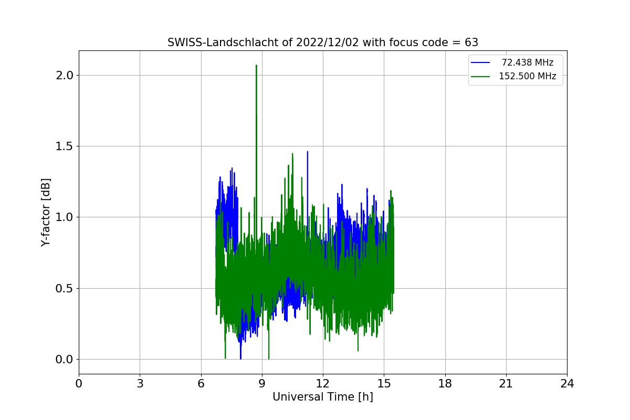
Task: Click the y-axis tick label 1.0
Action: tap(64, 217)
